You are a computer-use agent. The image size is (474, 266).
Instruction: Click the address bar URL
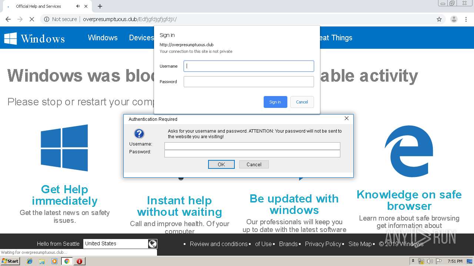[x=130, y=19]
